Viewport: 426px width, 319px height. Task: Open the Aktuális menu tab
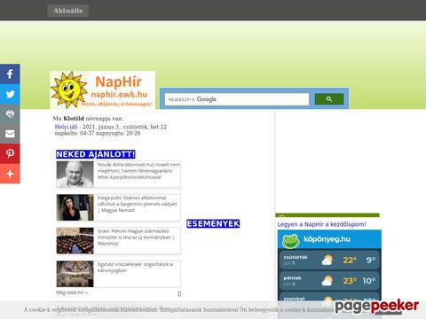click(x=68, y=11)
